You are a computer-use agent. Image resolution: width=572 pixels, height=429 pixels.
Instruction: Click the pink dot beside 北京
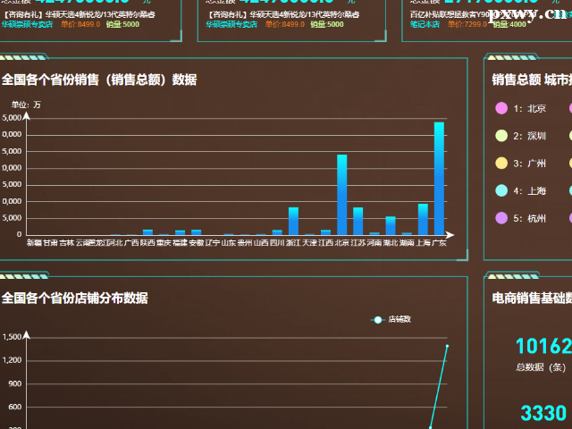[x=500, y=109]
